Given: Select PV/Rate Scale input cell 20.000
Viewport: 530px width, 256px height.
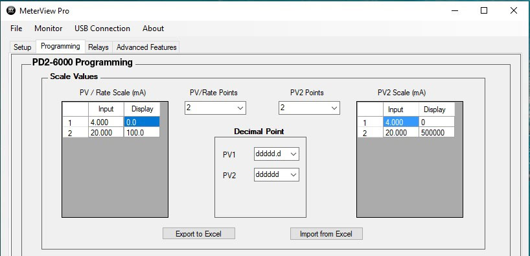Looking at the screenshot, I should click(x=106, y=133).
